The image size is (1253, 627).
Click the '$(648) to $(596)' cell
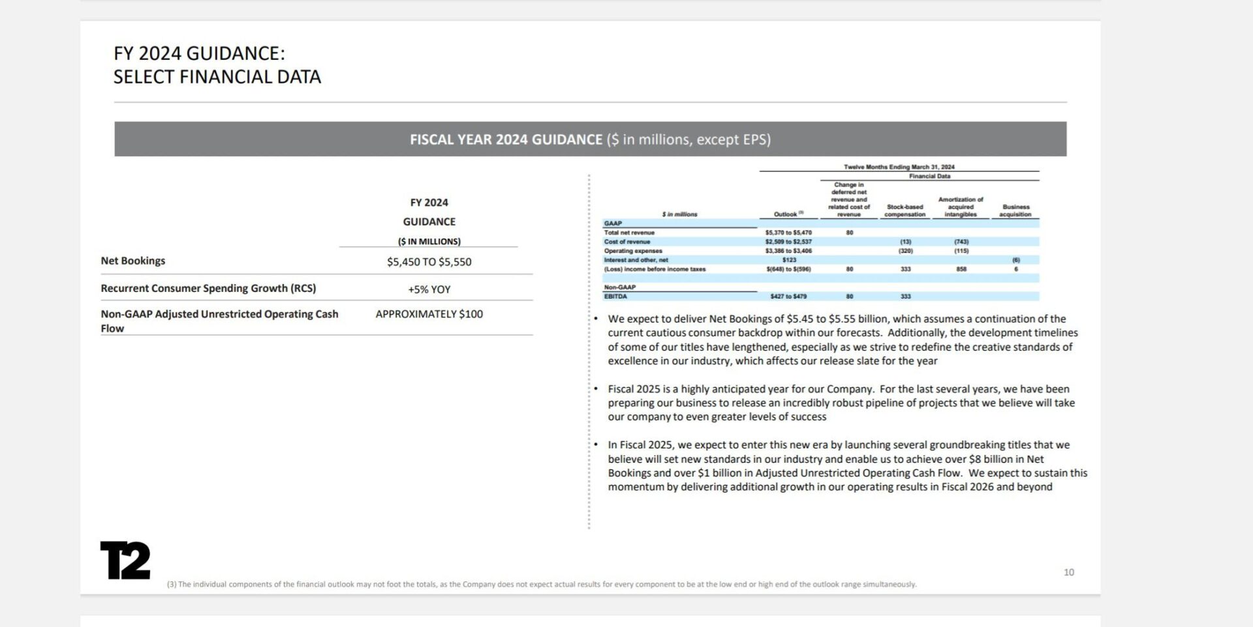click(x=788, y=269)
